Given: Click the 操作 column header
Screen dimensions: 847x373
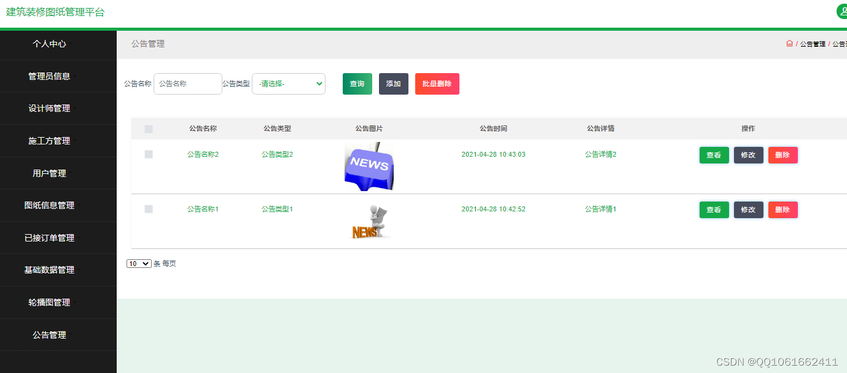Looking at the screenshot, I should pos(748,129).
